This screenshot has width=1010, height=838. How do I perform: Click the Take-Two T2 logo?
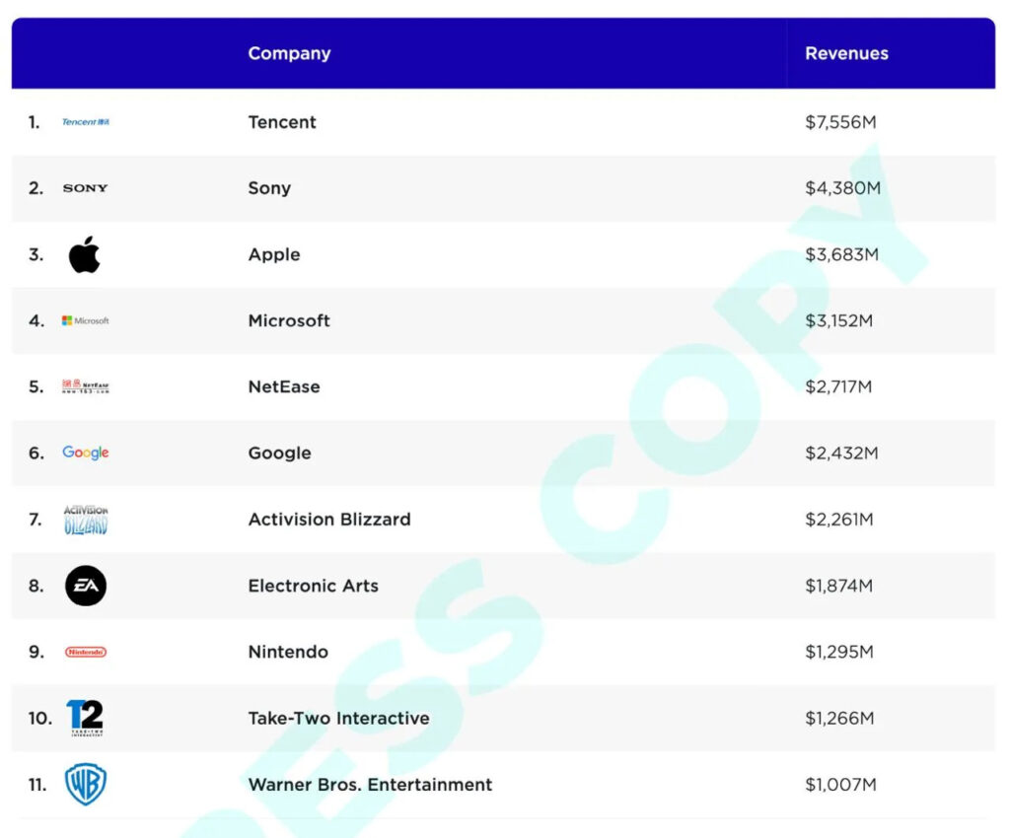pyautogui.click(x=85, y=718)
